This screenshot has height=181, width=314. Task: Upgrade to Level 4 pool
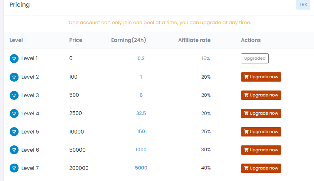(261, 113)
